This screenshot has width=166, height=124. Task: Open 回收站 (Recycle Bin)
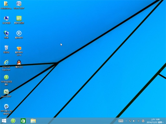point(6,48)
